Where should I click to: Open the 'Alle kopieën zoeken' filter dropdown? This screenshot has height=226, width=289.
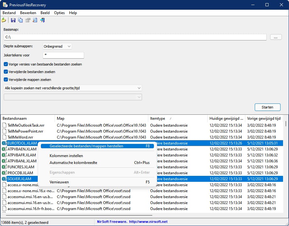click(139, 88)
